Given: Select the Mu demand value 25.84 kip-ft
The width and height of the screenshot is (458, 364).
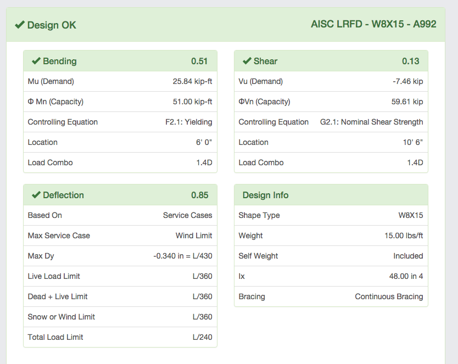Looking at the screenshot, I should [x=192, y=81].
